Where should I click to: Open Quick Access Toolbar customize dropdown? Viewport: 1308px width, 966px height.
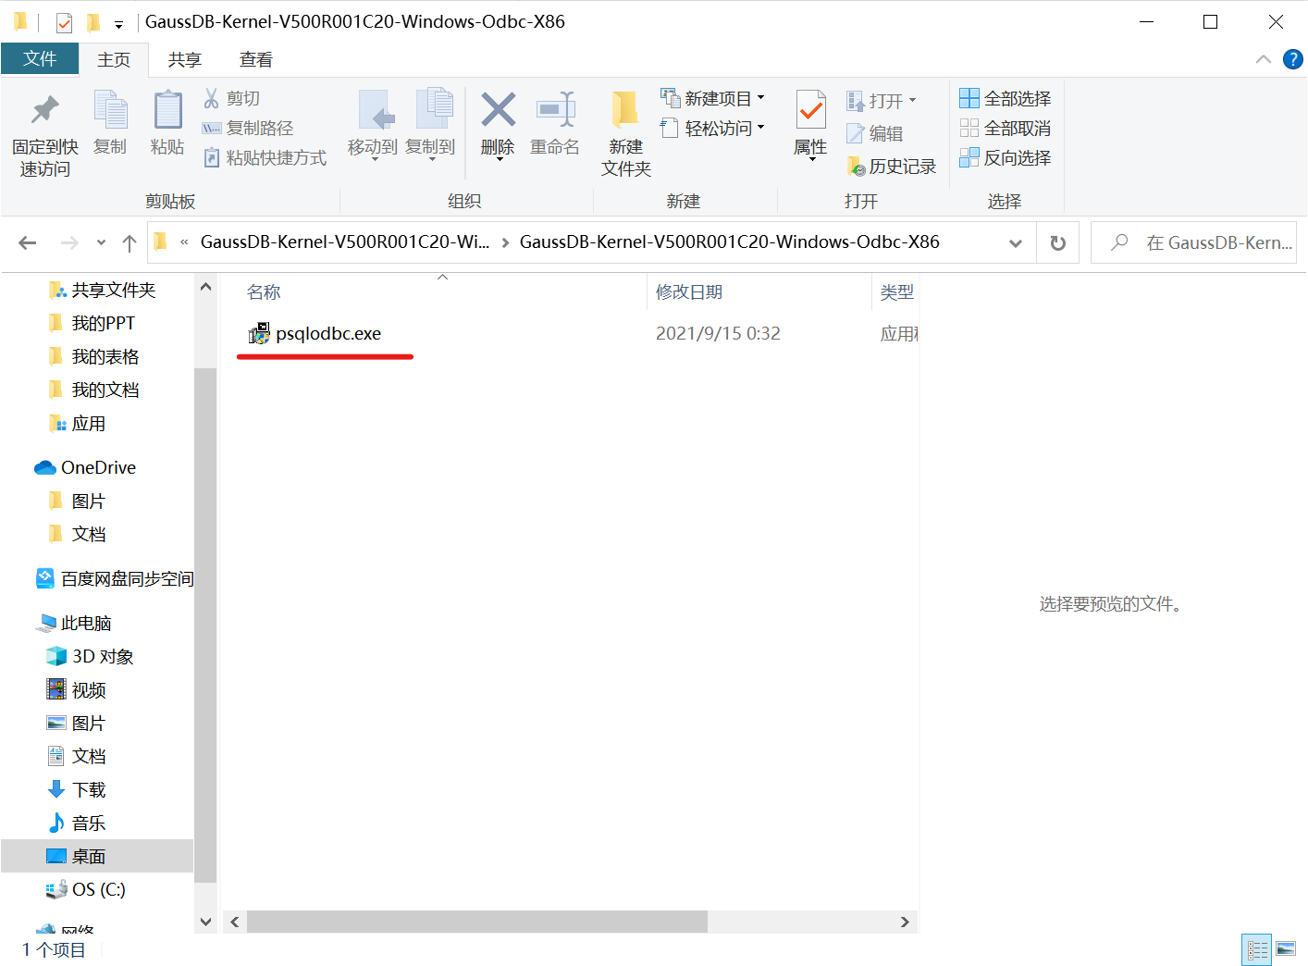(x=118, y=24)
